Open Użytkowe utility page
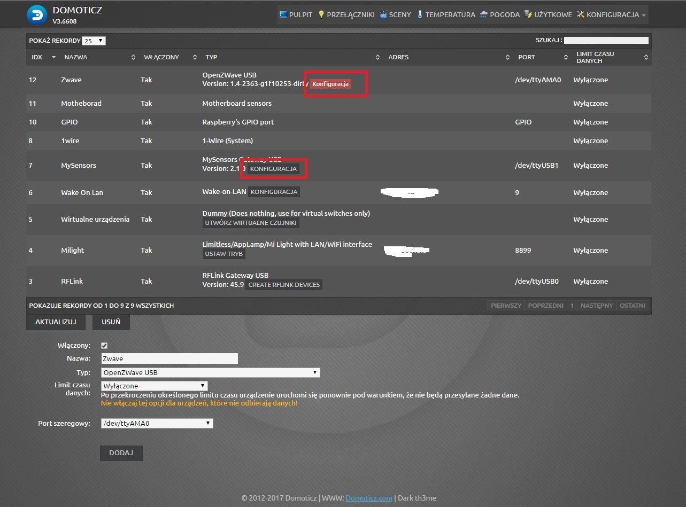The width and height of the screenshot is (686, 507). click(548, 14)
